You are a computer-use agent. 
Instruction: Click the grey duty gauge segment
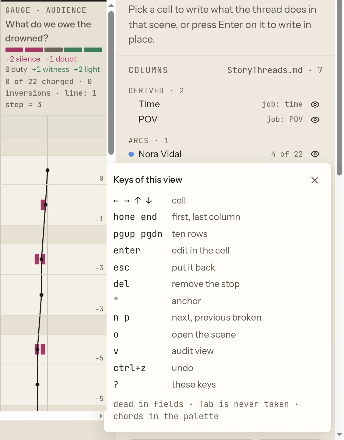coord(54,50)
